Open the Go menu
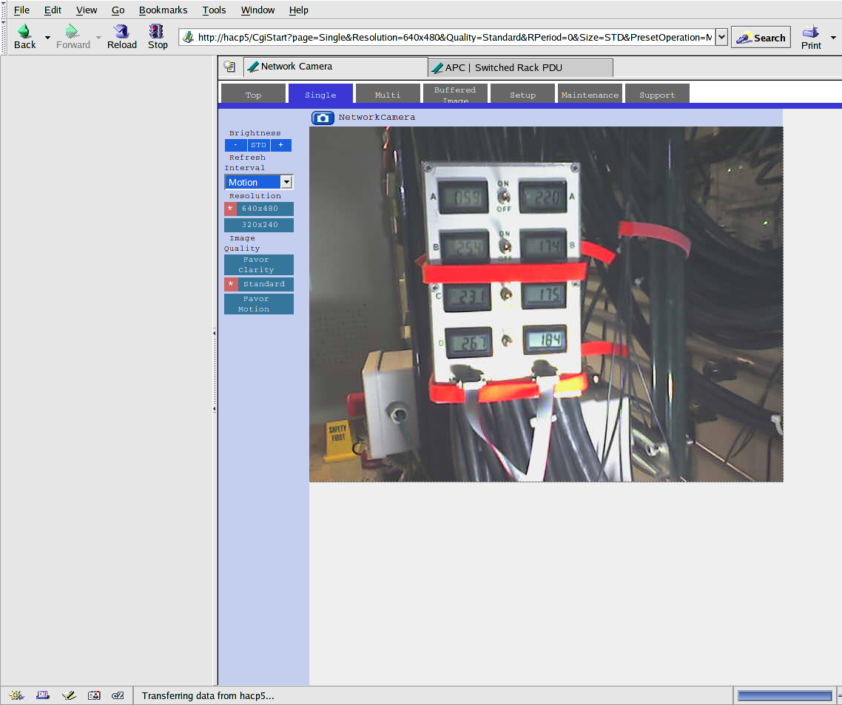 118,10
